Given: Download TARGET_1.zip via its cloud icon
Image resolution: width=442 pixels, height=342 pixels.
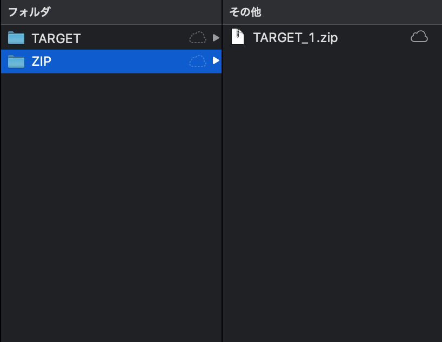Looking at the screenshot, I should point(419,37).
